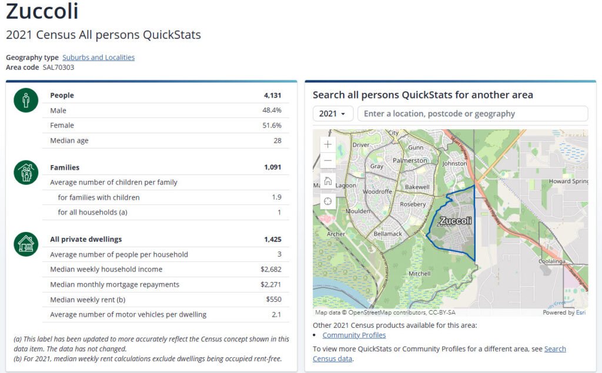Click the Zuccoli page heading
602x373 pixels.
tap(42, 12)
